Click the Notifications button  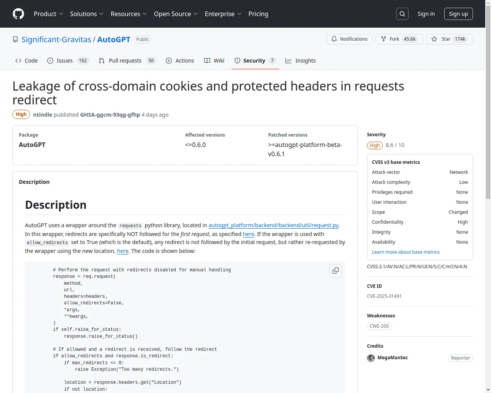click(349, 39)
